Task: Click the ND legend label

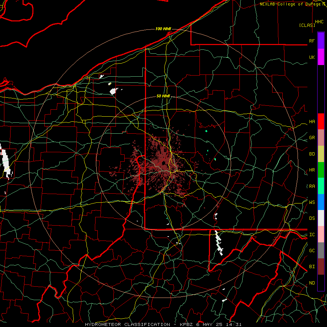Action: 312,283
